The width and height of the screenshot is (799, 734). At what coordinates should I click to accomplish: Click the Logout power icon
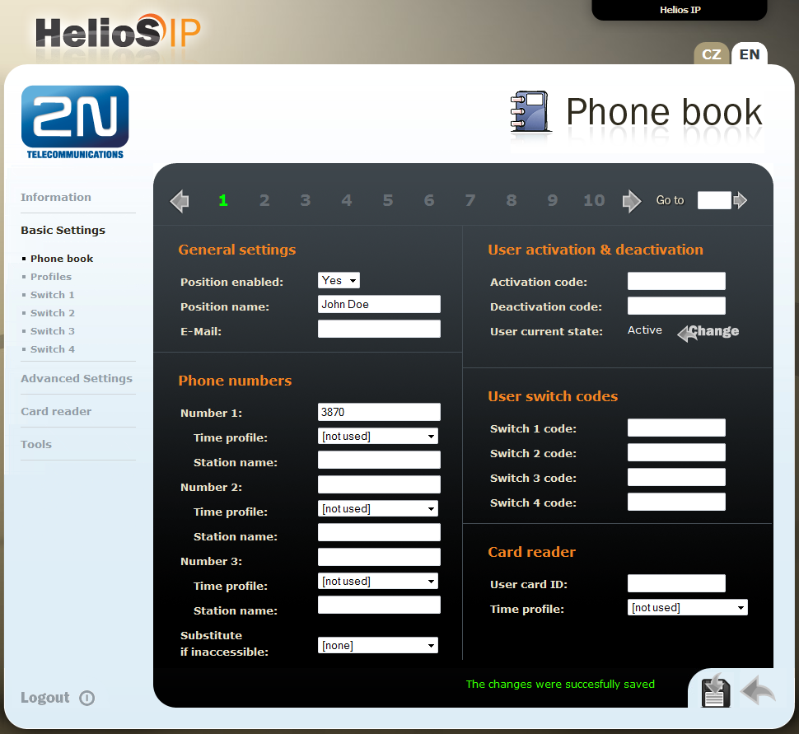[87, 698]
